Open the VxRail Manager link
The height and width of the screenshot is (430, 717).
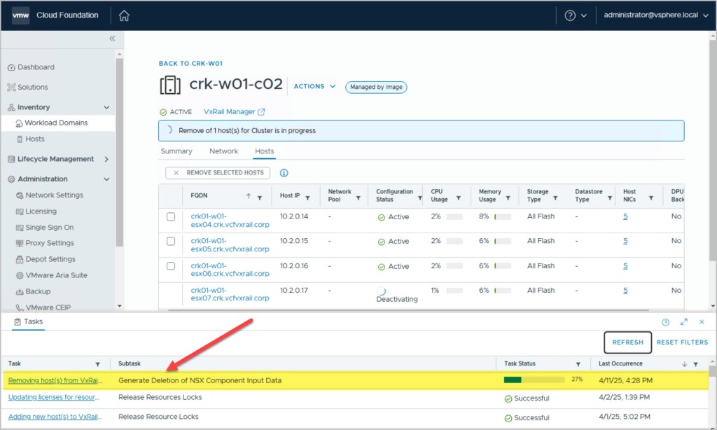tap(234, 111)
